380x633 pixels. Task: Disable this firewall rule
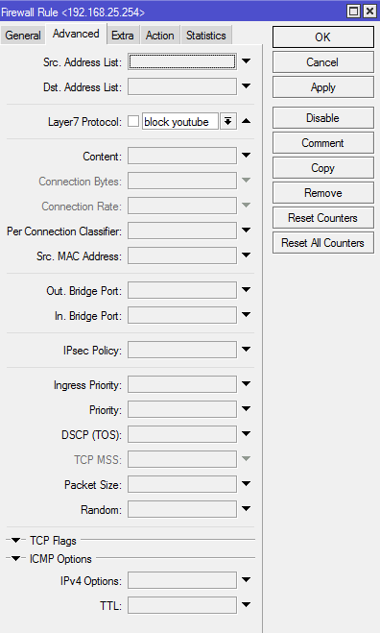(322, 118)
